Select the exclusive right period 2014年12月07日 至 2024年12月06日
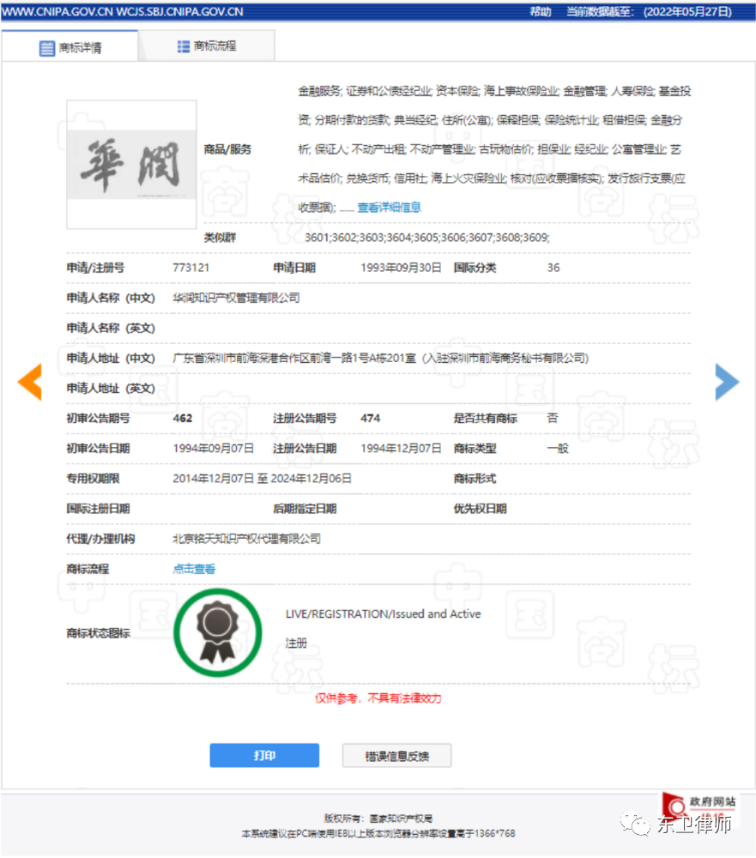Viewport: 756px width, 858px height. point(263,478)
